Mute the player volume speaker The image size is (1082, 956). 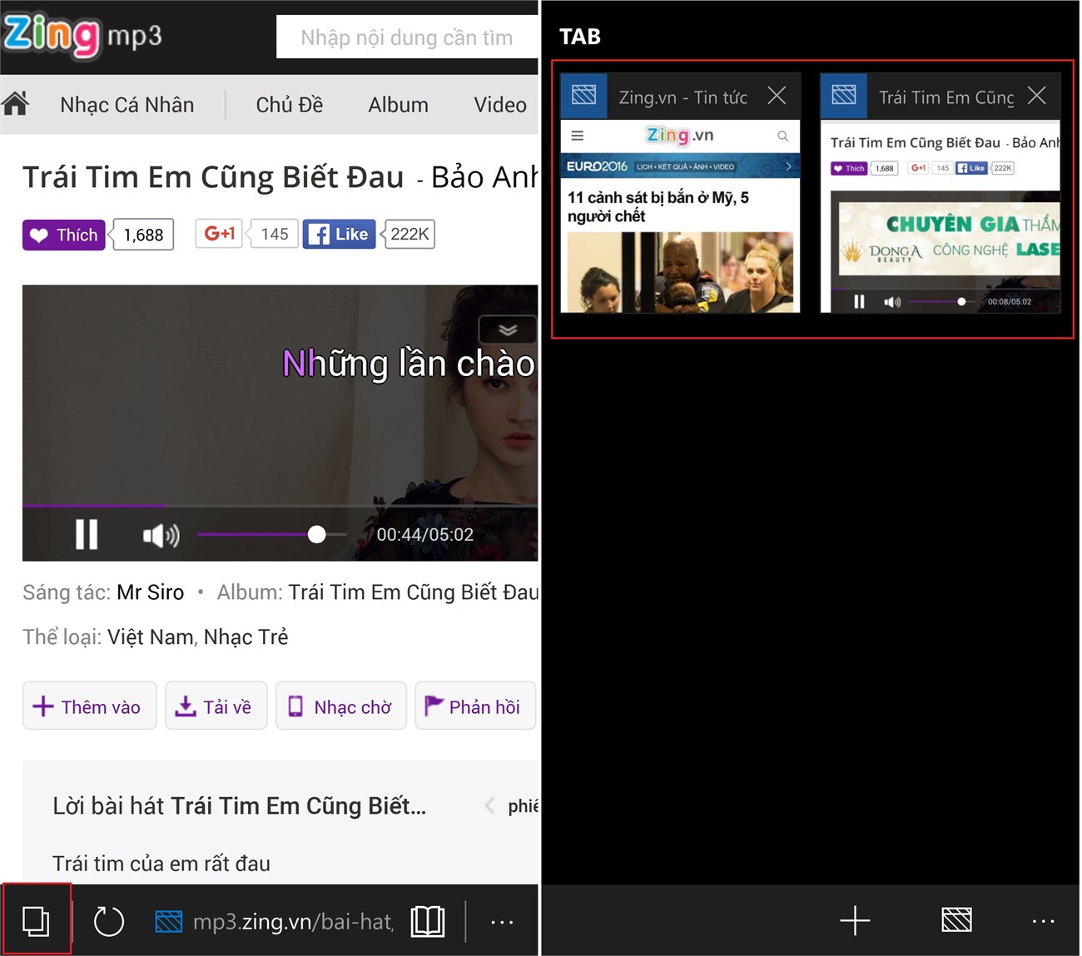tap(161, 535)
